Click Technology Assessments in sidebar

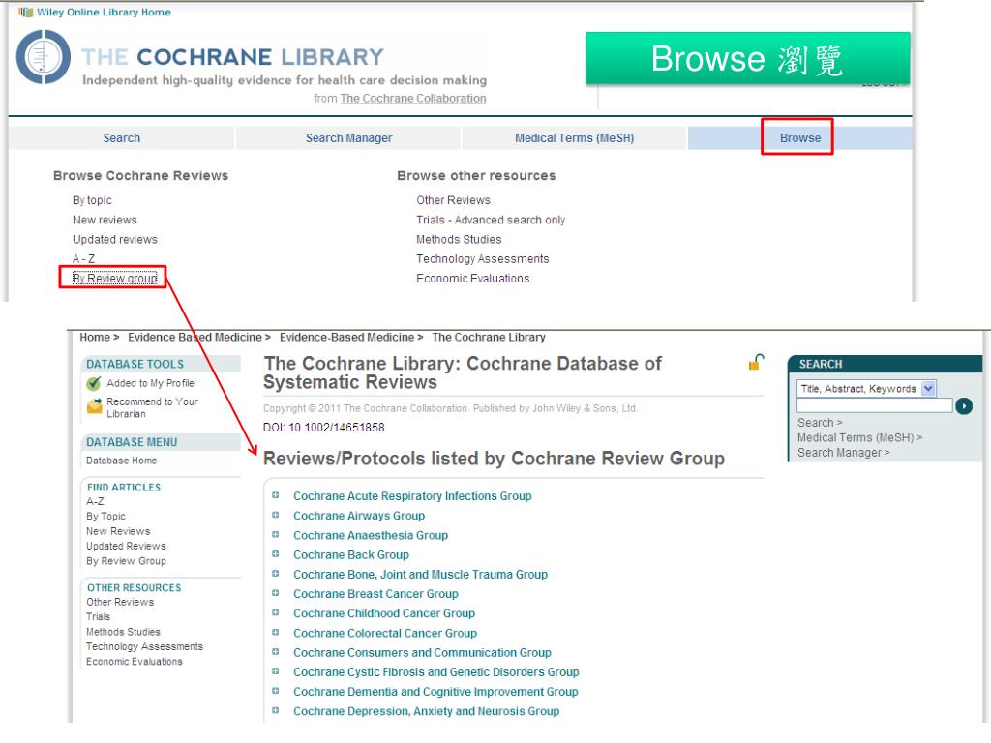[x=145, y=646]
